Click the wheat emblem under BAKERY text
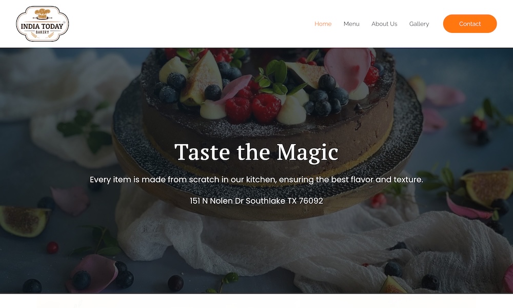 43,35
